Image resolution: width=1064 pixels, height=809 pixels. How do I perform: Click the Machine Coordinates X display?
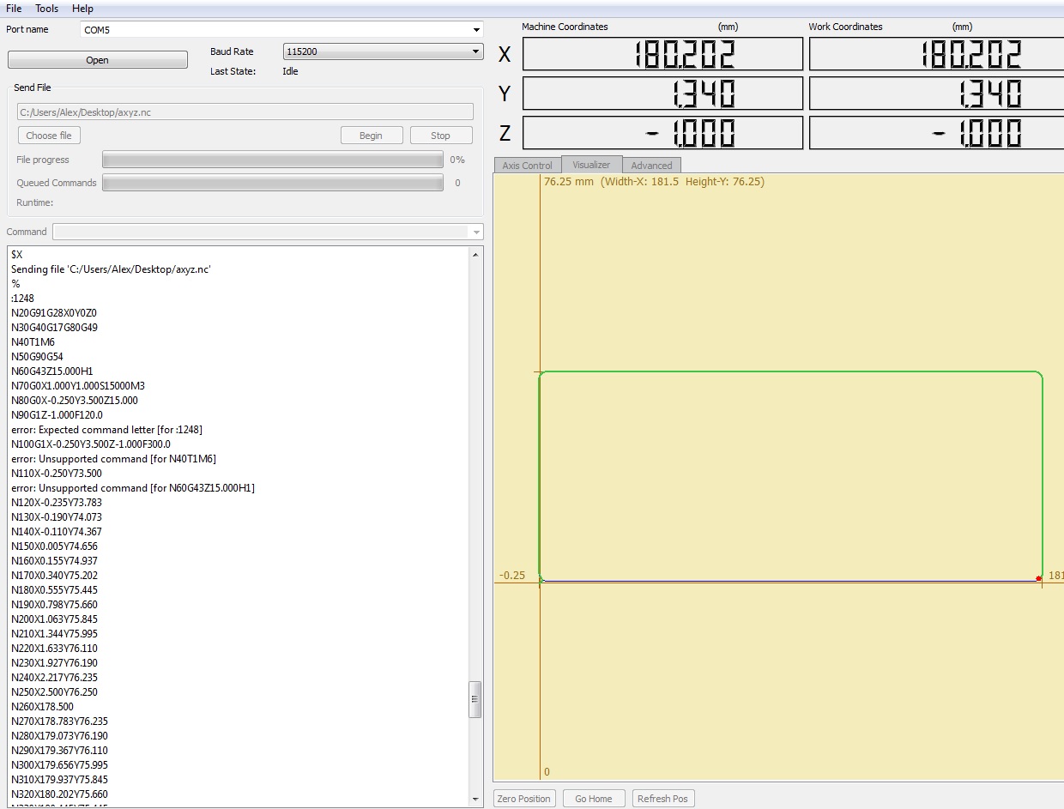[662, 54]
